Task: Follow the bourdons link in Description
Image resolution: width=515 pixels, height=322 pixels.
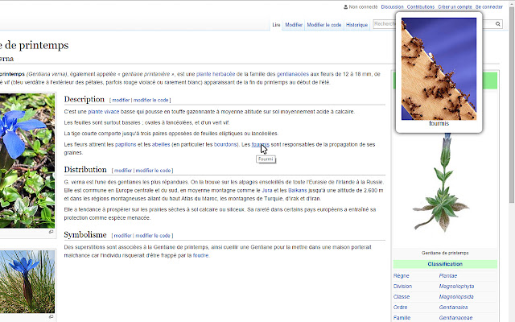Action: pyautogui.click(x=225, y=145)
